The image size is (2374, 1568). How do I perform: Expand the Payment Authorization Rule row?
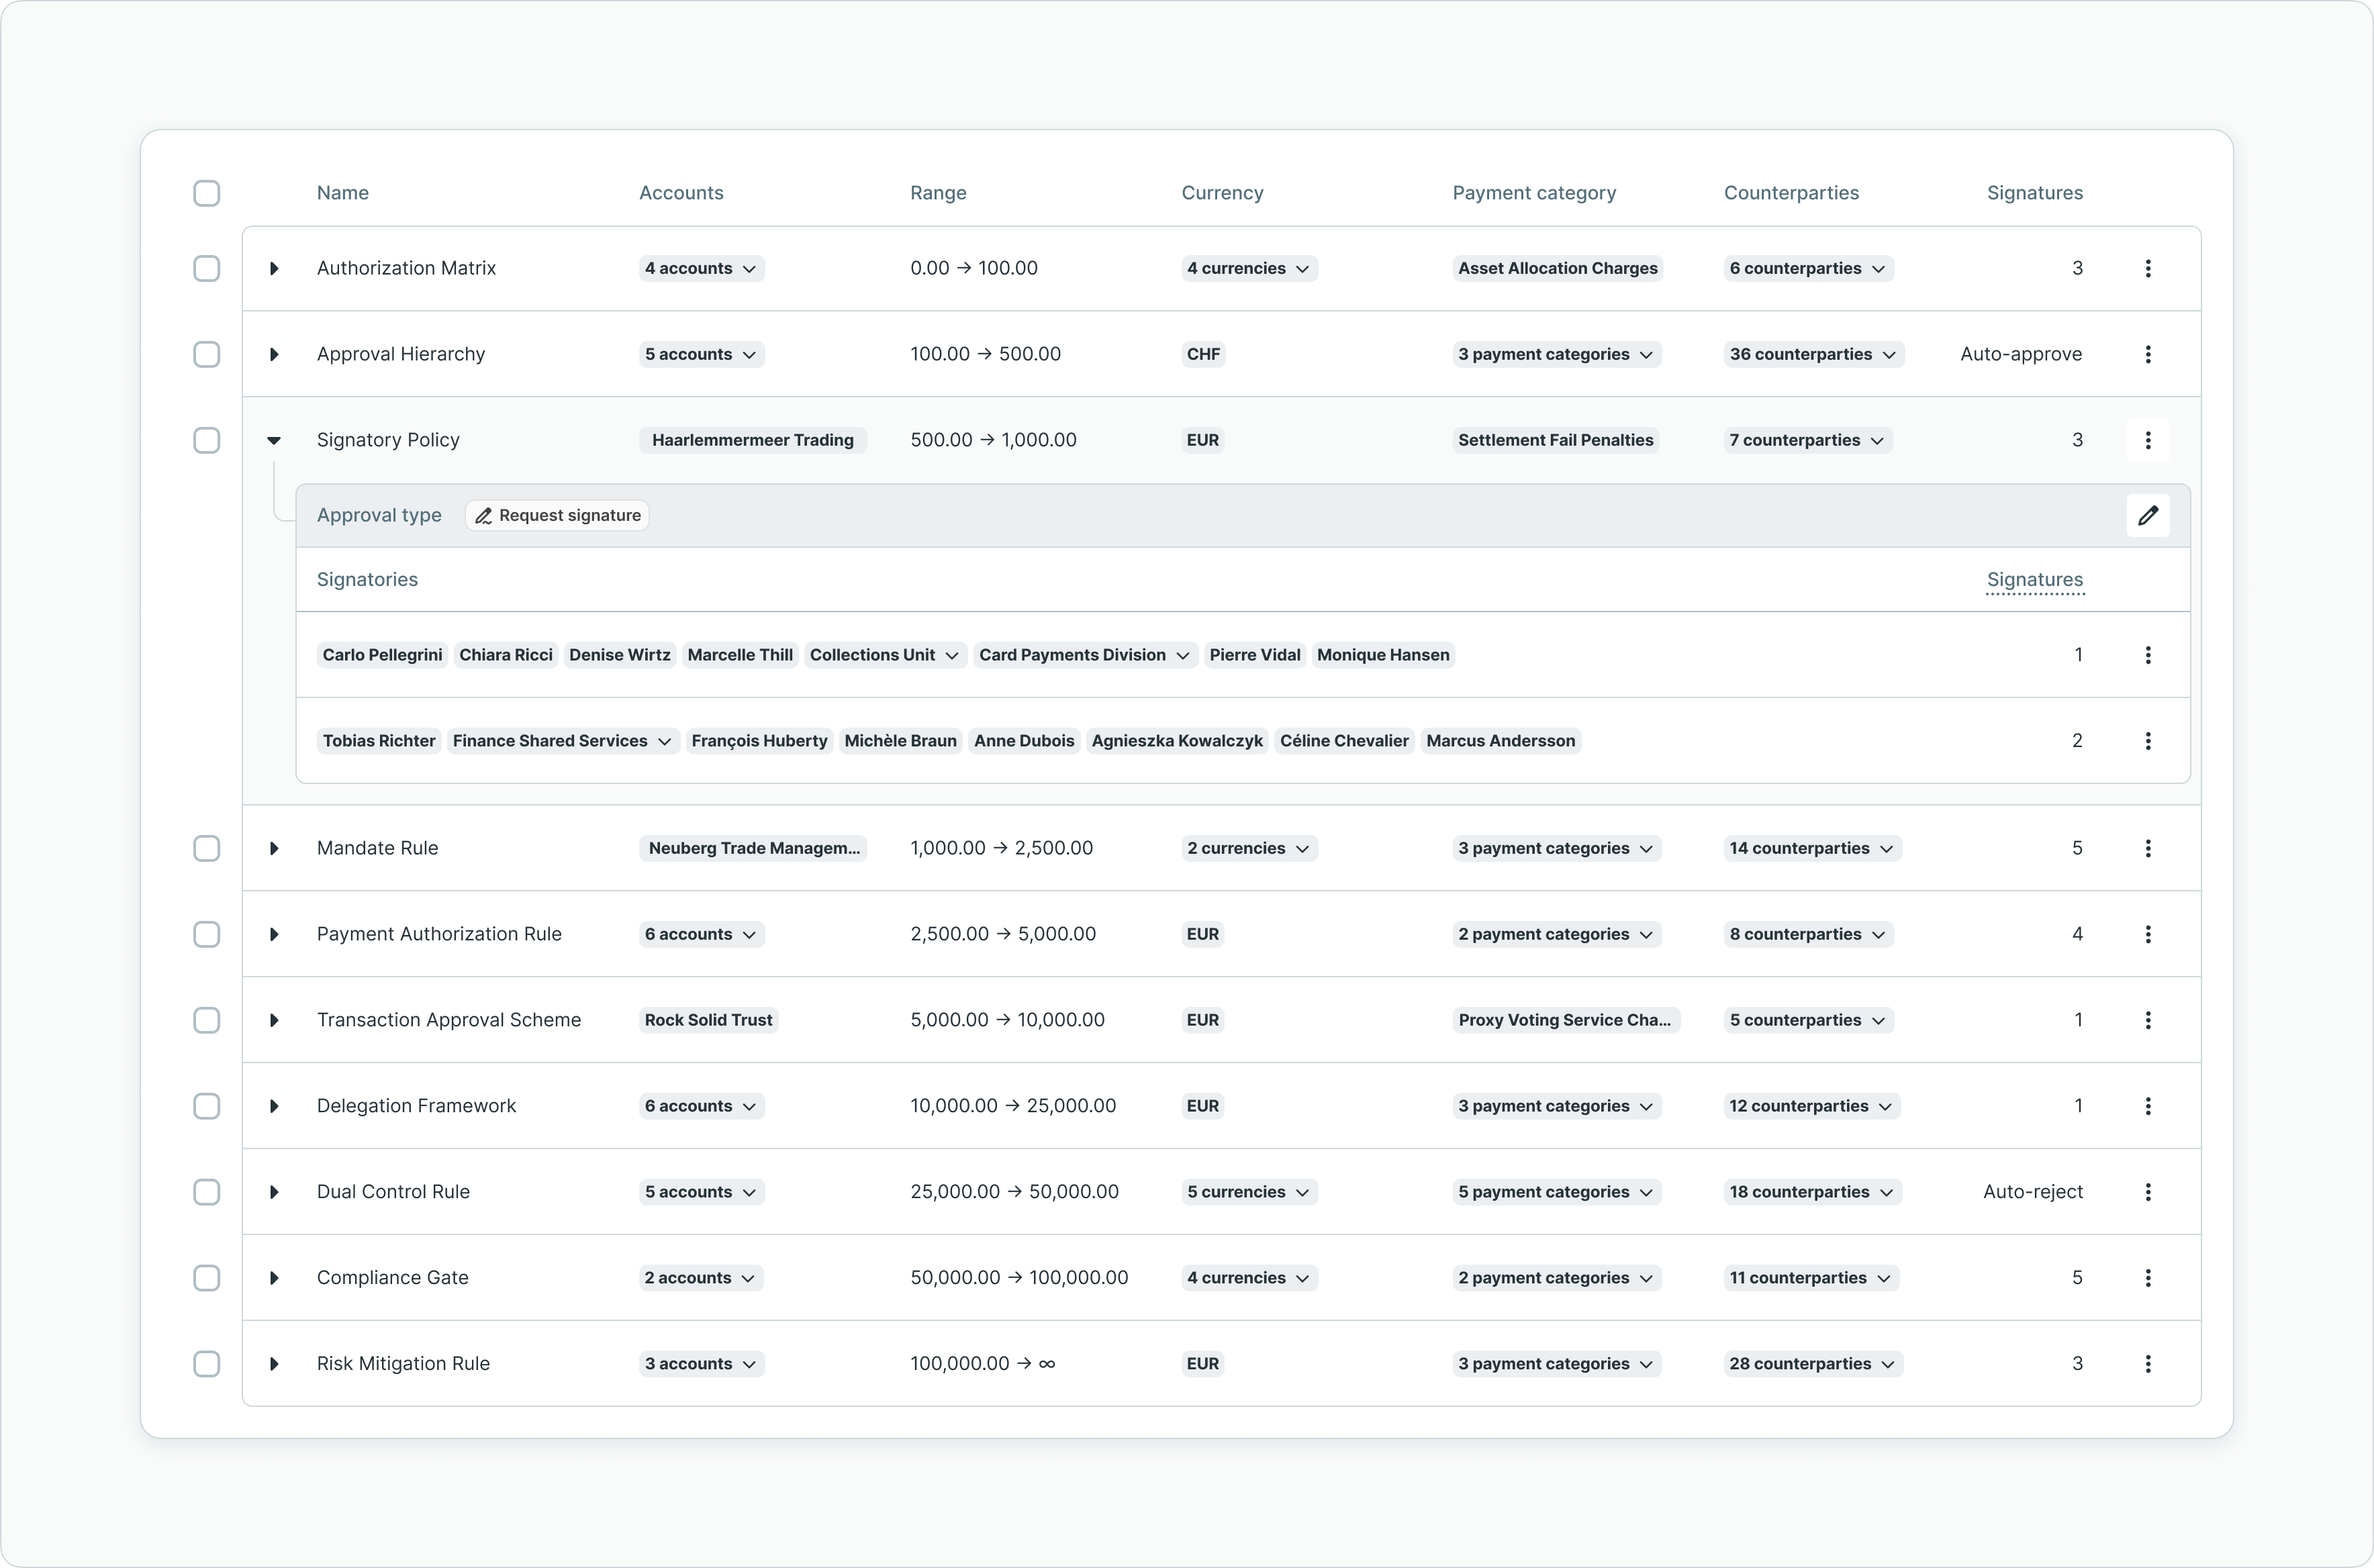coord(273,934)
